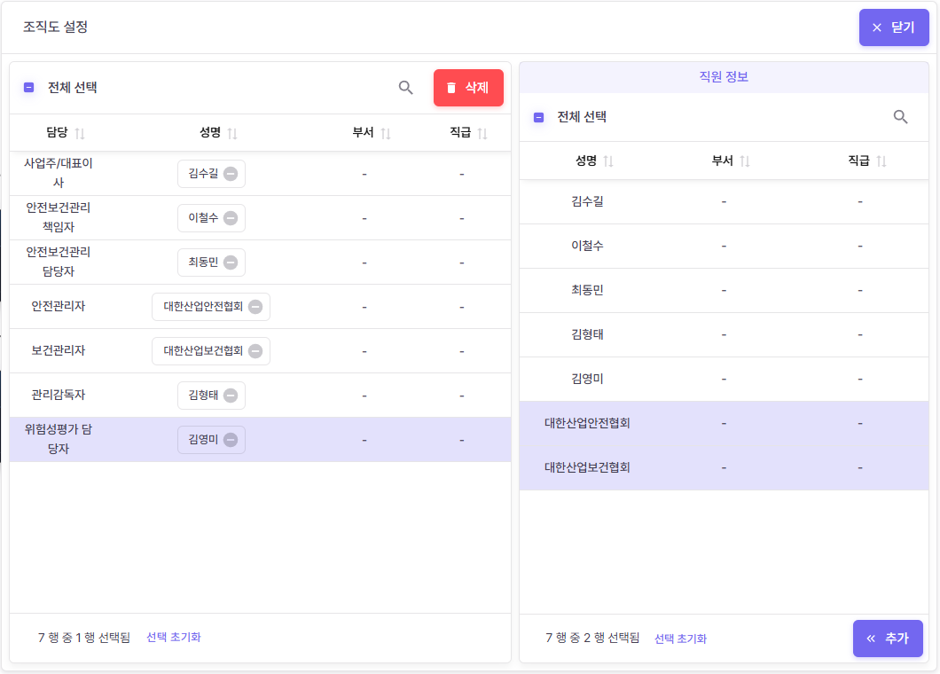Sort employee table by 부서 column

coord(745,161)
